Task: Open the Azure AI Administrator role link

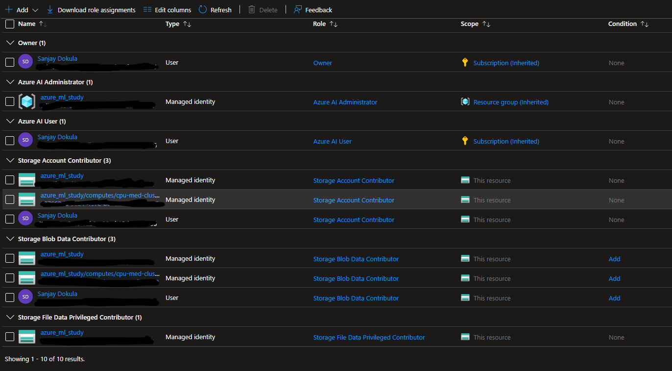Action: (x=345, y=102)
